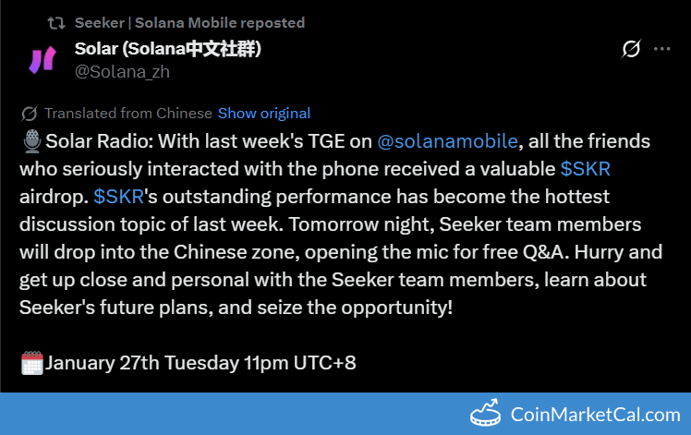Open the Solar (Solana中文社群) display name

tap(167, 49)
